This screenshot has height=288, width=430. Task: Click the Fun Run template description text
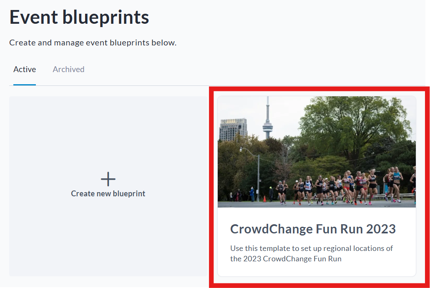312,253
